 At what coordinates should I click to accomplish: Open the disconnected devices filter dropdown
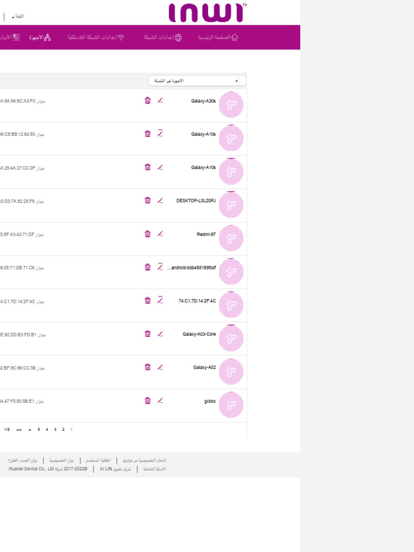(x=197, y=81)
